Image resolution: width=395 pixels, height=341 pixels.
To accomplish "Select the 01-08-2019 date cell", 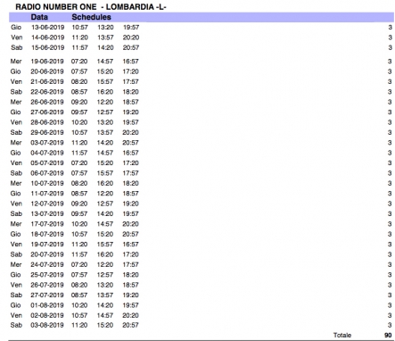I will click(x=47, y=305).
